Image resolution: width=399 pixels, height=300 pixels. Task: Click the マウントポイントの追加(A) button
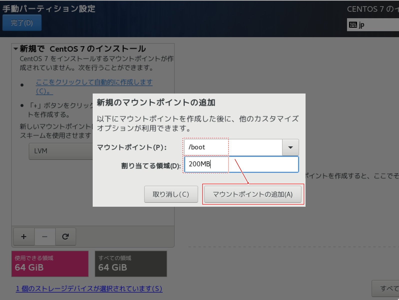253,194
